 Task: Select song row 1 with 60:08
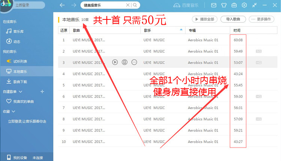point(167,40)
